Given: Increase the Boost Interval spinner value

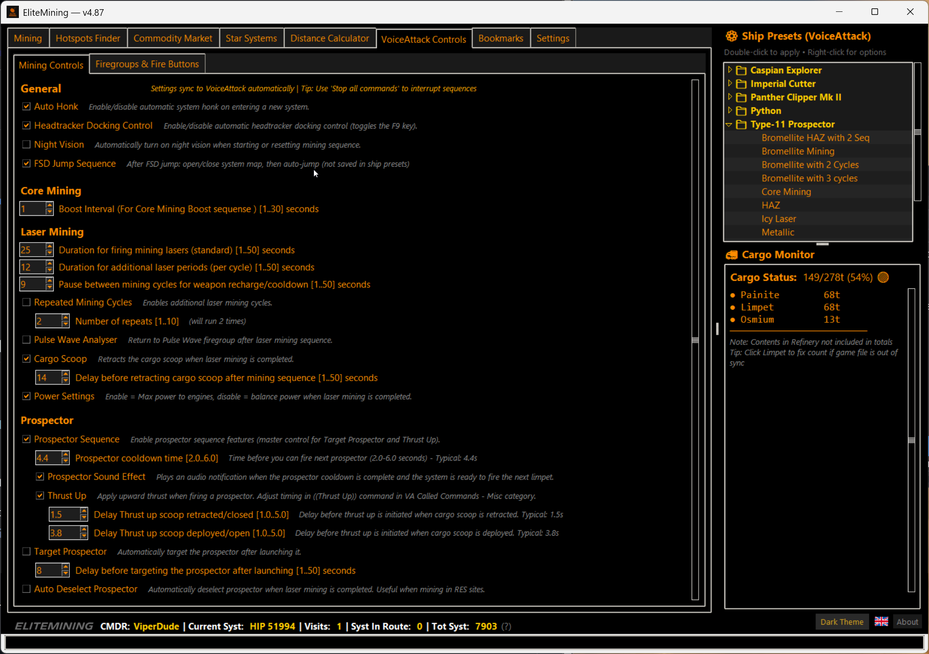Looking at the screenshot, I should click(49, 205).
